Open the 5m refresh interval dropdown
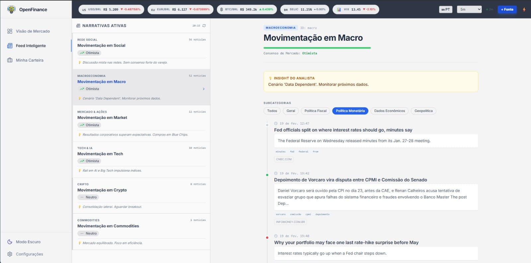 (469, 10)
